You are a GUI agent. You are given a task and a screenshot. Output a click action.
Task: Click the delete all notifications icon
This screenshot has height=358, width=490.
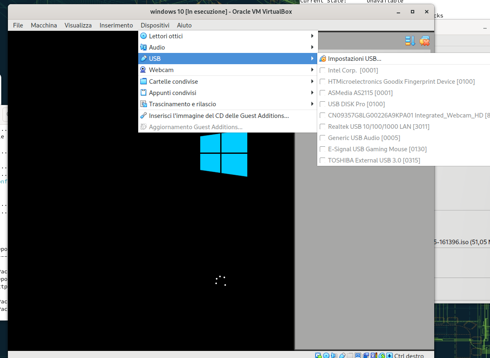click(x=425, y=41)
